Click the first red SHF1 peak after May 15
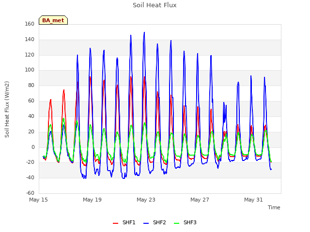 50,100
